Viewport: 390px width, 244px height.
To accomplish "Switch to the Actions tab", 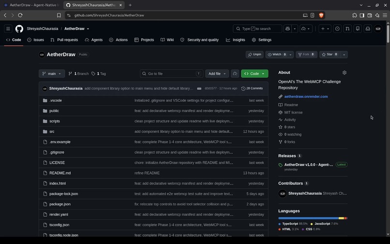I will [x=119, y=40].
